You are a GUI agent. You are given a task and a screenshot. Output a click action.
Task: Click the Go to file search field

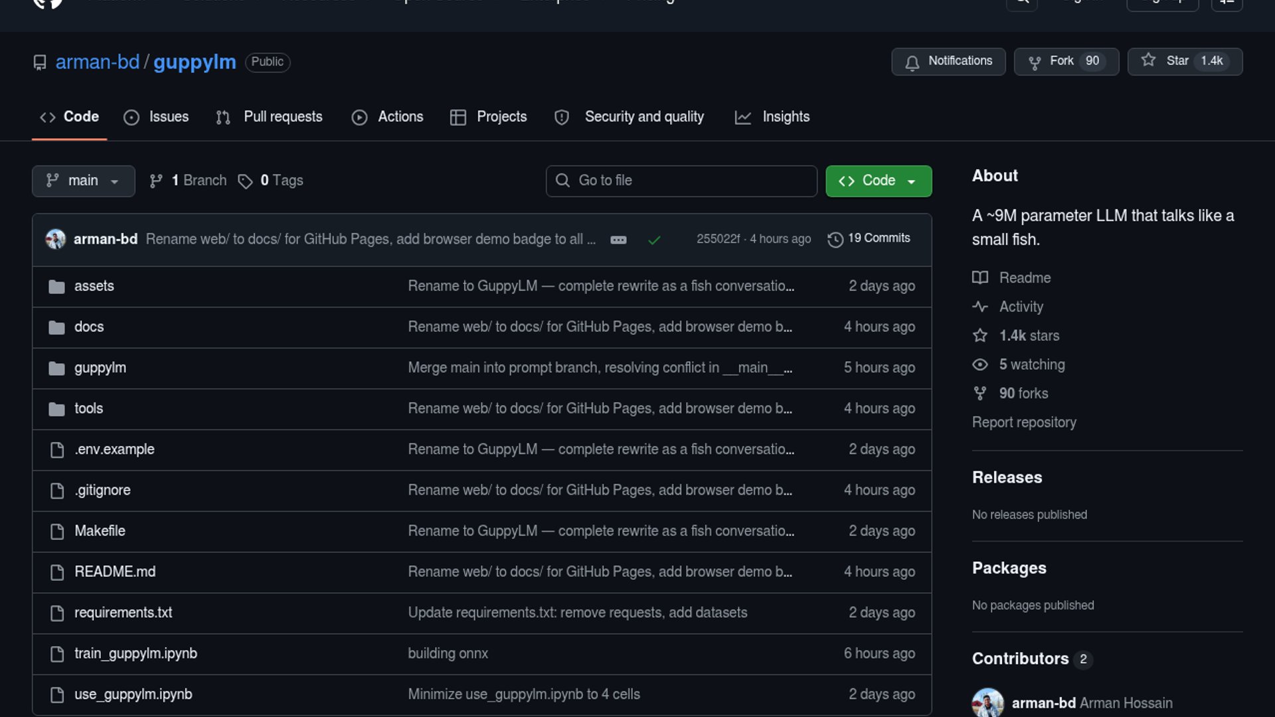[x=681, y=181]
